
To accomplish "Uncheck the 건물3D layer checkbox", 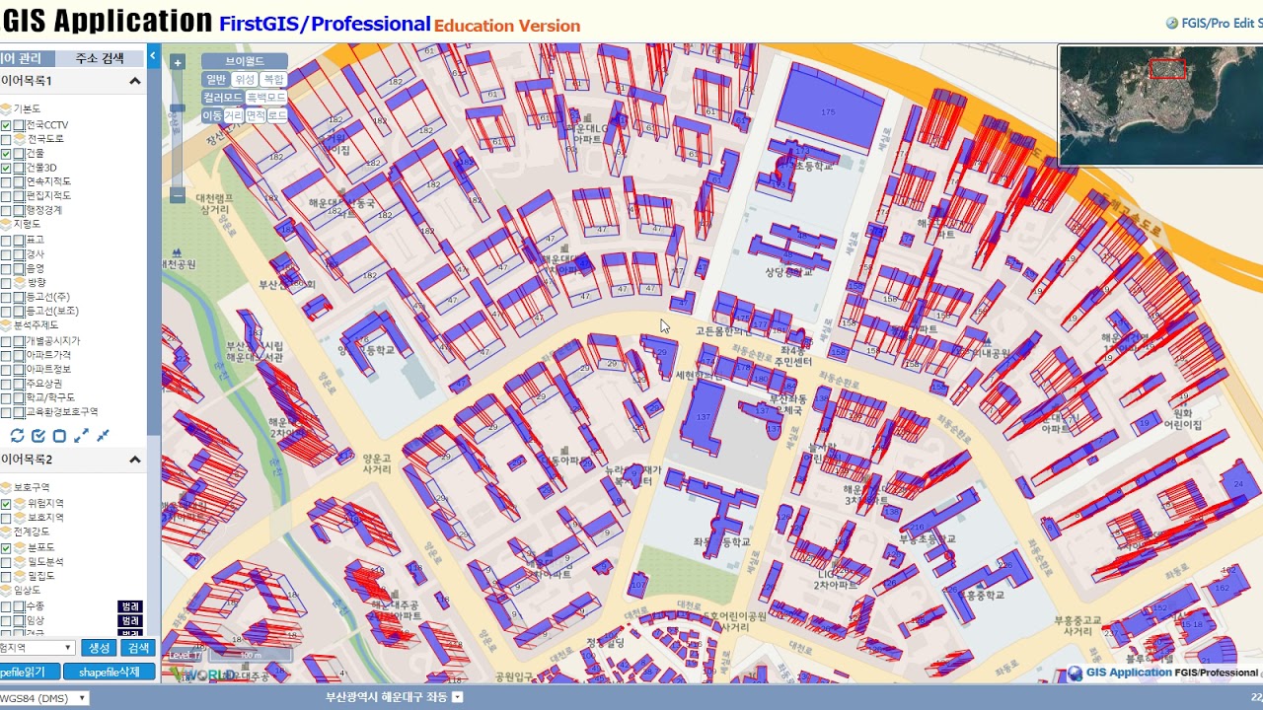I will point(6,169).
